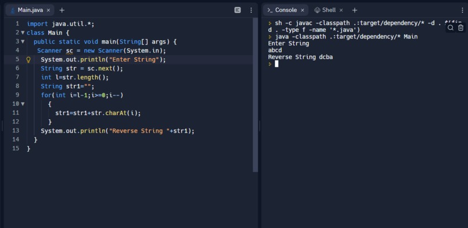
Task: Click the lightbulb quick-fix icon on line 5
Action: click(28, 60)
